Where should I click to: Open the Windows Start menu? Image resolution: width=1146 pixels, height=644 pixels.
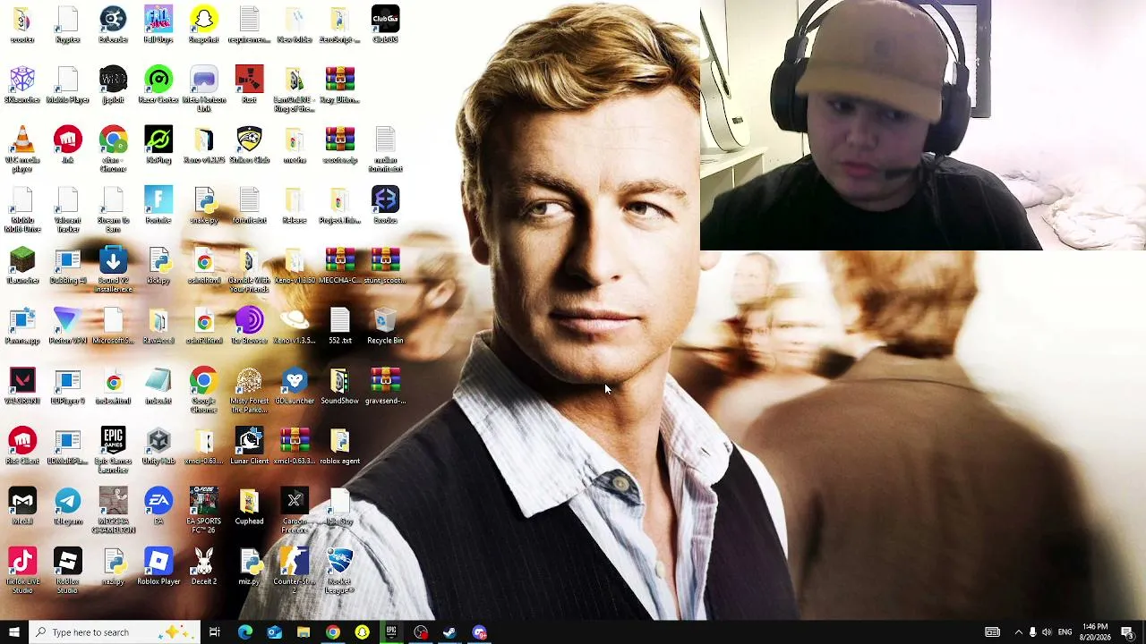[x=13, y=632]
